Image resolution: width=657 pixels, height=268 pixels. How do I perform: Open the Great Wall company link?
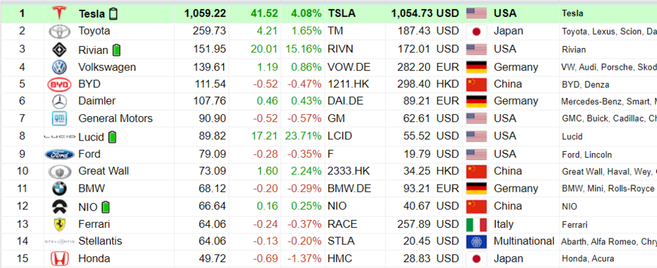[x=103, y=171]
